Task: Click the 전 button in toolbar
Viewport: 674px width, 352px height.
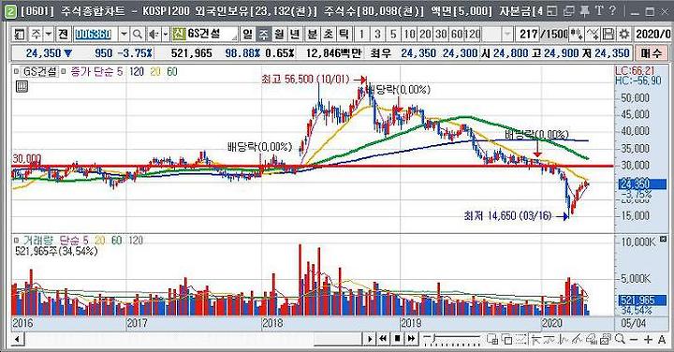Action: [x=64, y=34]
